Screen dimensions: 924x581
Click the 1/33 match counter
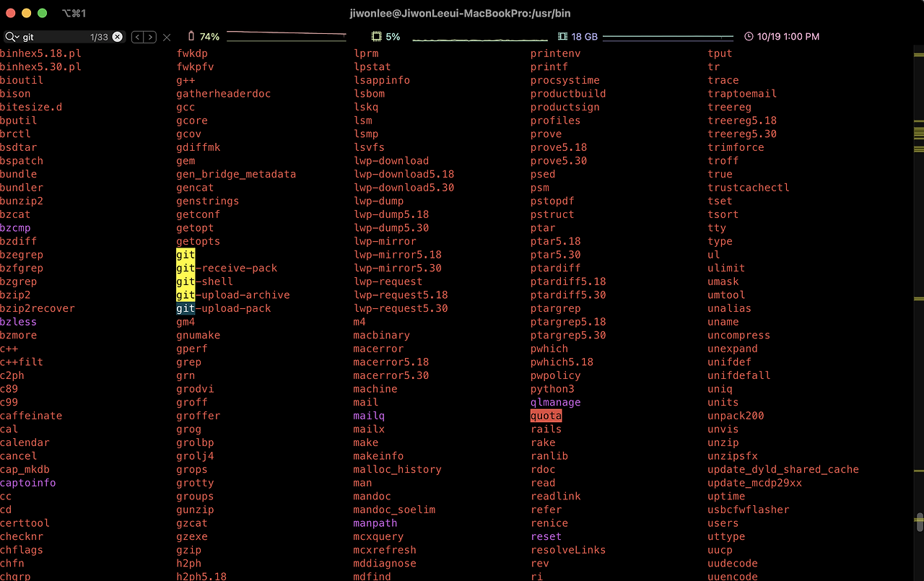pos(99,37)
